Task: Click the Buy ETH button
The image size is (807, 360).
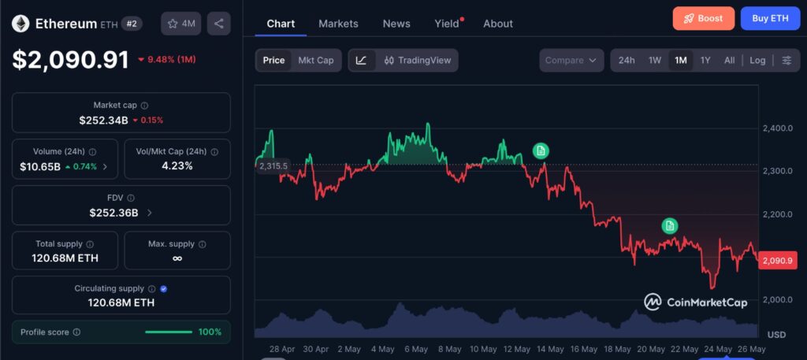Action: (771, 19)
